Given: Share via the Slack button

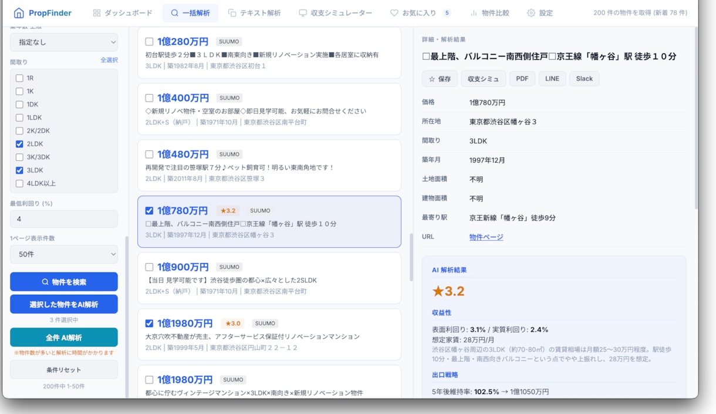Looking at the screenshot, I should click(585, 79).
